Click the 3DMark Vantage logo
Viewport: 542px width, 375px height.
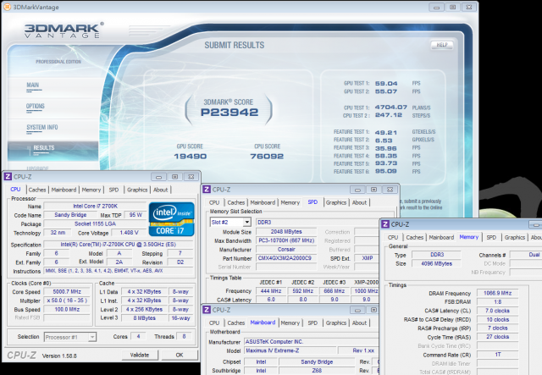pyautogui.click(x=64, y=30)
